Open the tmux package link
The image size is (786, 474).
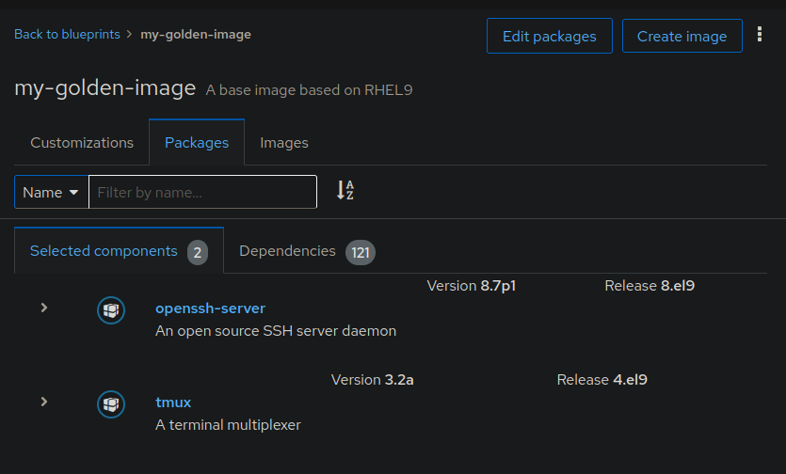pos(173,403)
